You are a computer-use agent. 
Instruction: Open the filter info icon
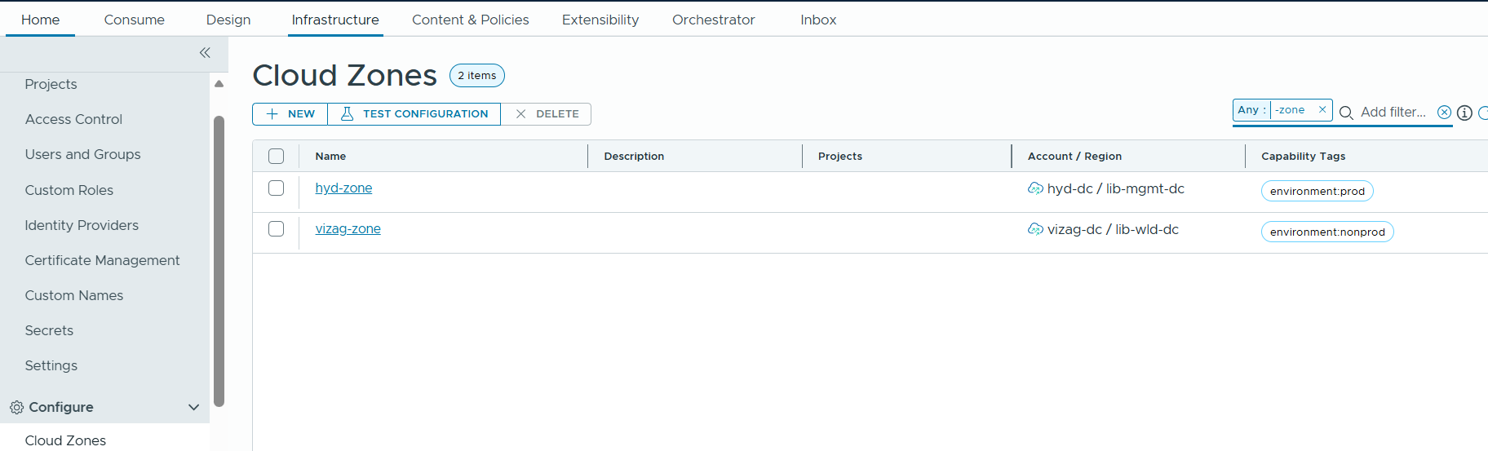pos(1464,113)
